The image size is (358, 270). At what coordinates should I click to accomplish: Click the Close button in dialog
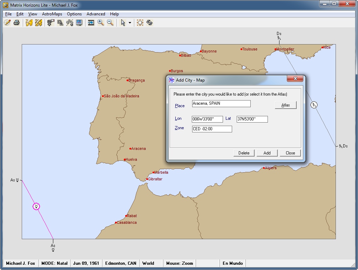point(290,153)
